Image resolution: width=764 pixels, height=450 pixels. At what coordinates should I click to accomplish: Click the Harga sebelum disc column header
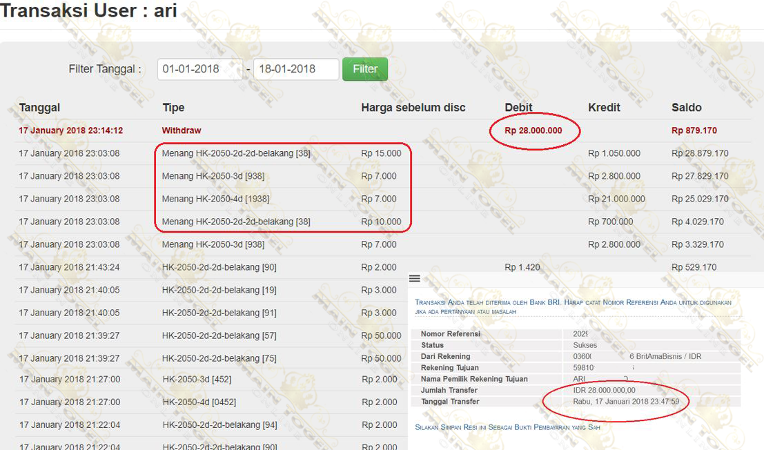413,108
